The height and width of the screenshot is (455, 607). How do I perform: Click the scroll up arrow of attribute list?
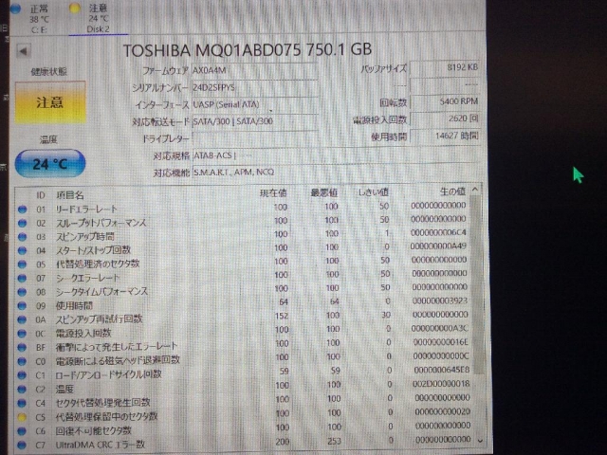click(475, 190)
